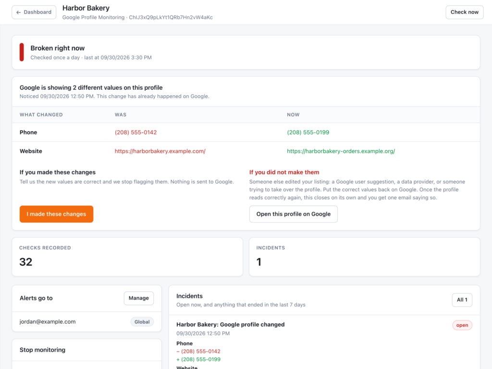Select the Incidents count card

(x=364, y=257)
